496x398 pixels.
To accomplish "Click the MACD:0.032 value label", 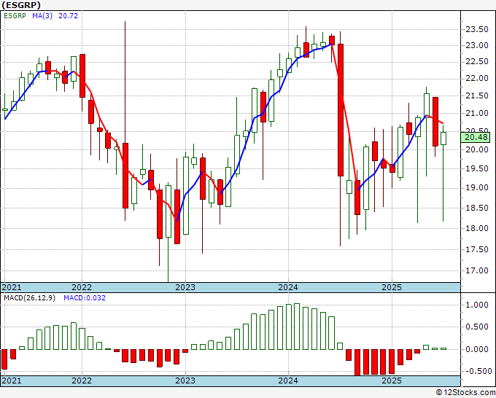I will coord(85,298).
